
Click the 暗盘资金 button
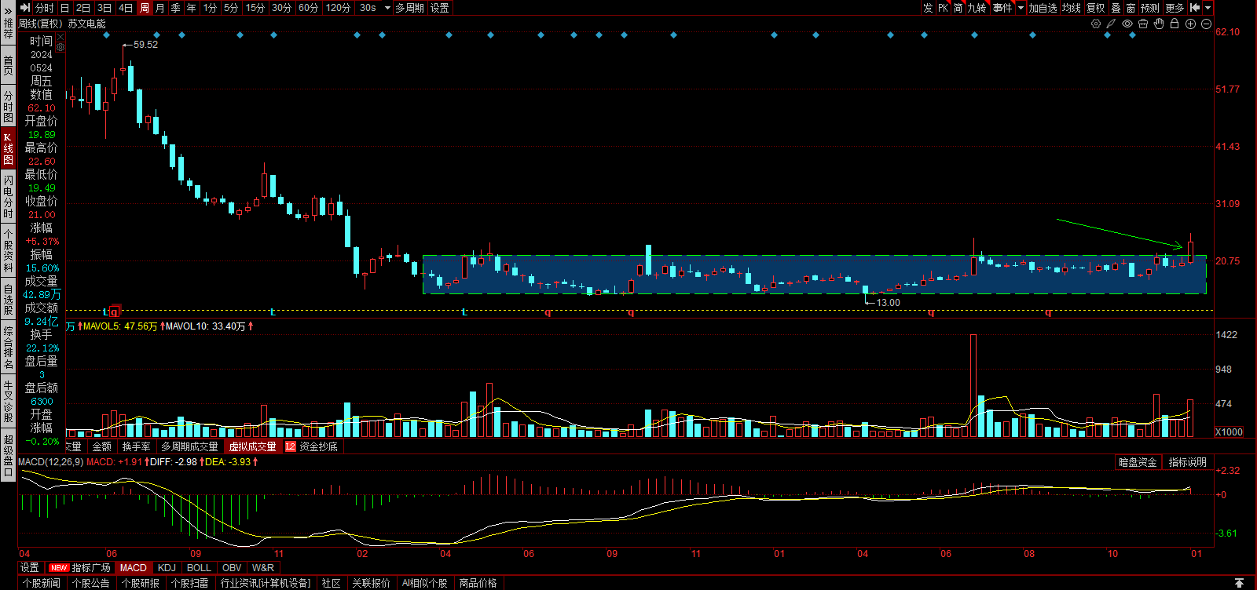click(1138, 462)
